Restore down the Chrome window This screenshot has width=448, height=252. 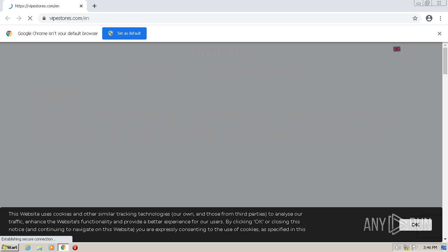(427, 3)
